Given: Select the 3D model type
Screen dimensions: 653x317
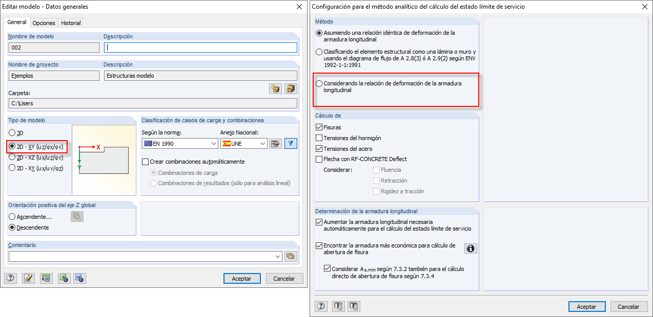Looking at the screenshot, I should (x=12, y=133).
